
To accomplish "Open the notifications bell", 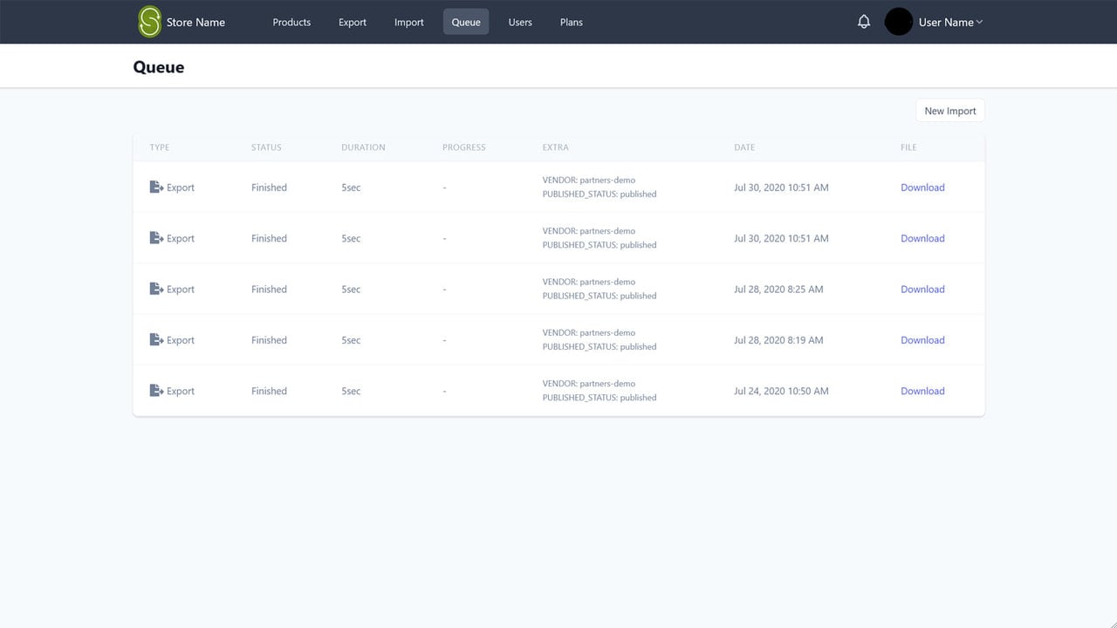I will [864, 22].
